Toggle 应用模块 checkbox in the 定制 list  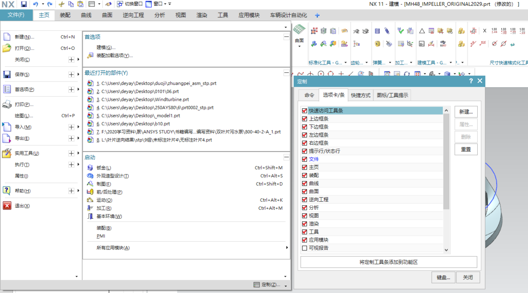[x=304, y=240]
